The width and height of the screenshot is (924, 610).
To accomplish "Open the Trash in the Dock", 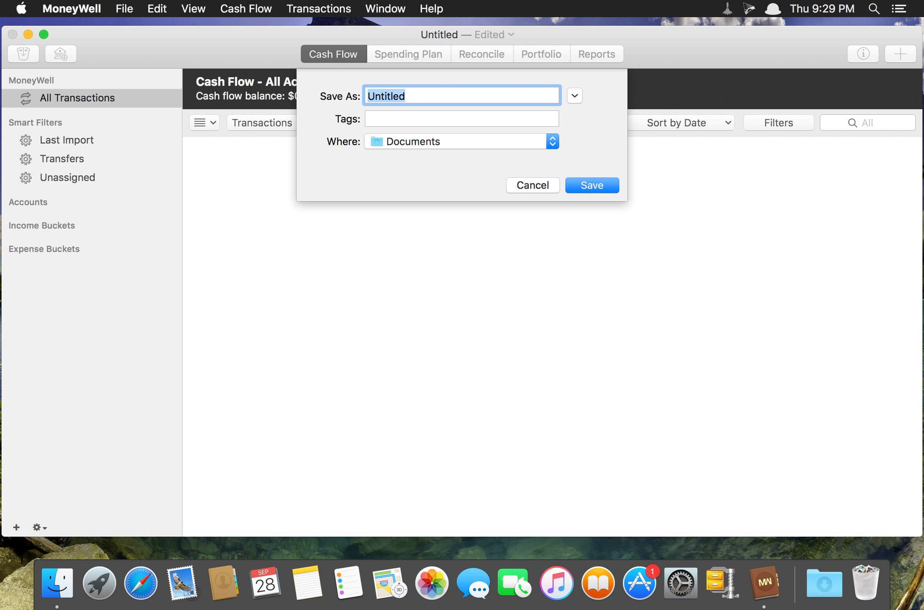I will pyautogui.click(x=866, y=583).
